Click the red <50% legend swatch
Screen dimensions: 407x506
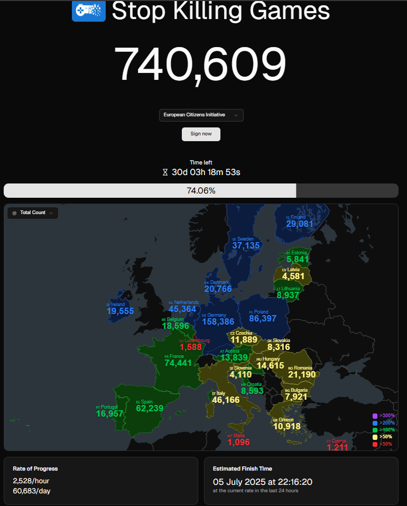(375, 444)
